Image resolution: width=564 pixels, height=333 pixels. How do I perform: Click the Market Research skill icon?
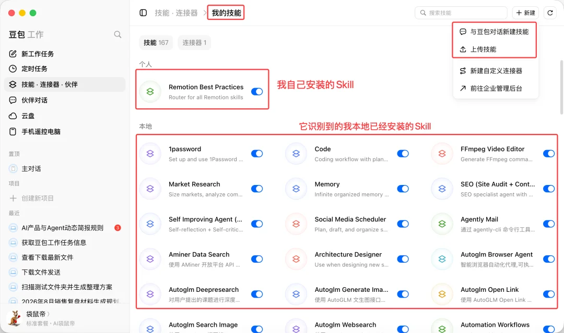pos(150,189)
